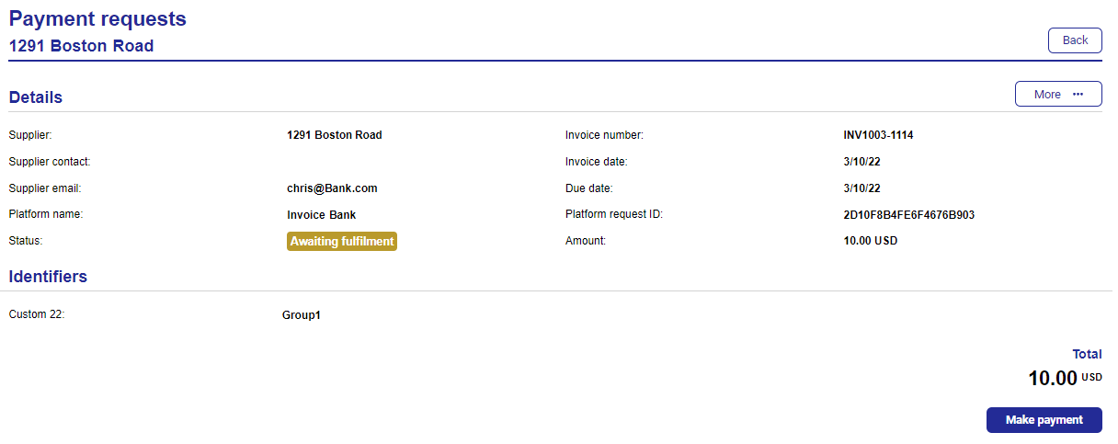Click the Status label
1118x444 pixels.
point(27,241)
